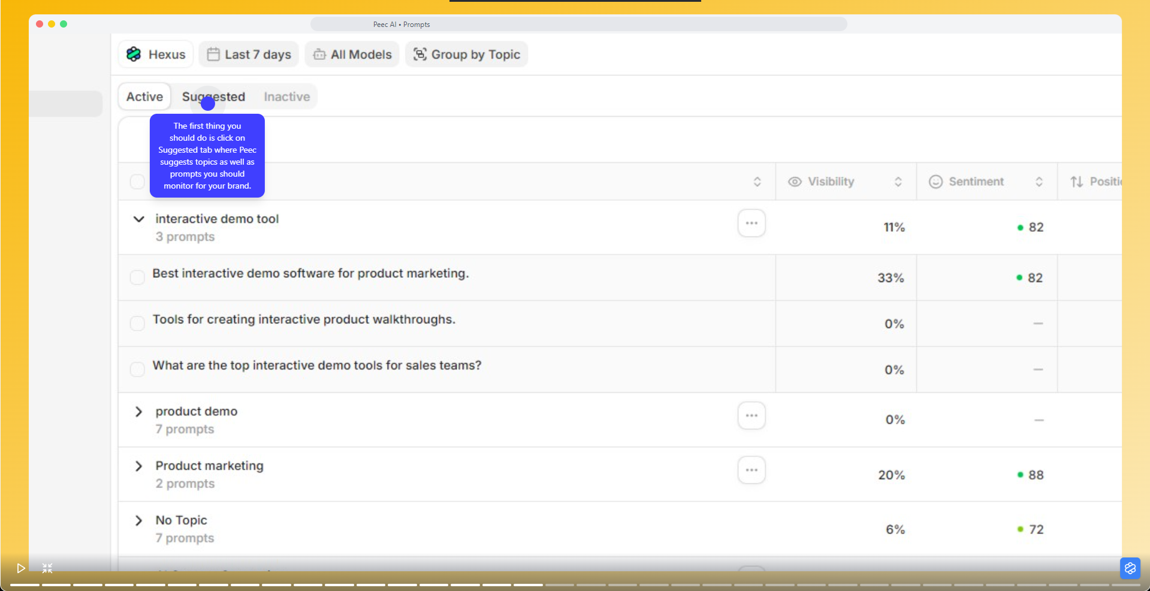1150x591 pixels.
Task: Select 'Tools for creating interactive product walkthroughs.' text
Action: tap(304, 320)
